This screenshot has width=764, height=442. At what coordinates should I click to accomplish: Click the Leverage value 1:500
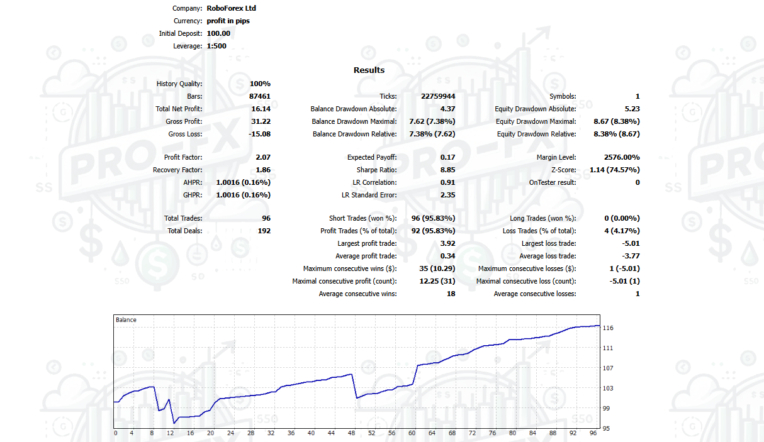pos(216,46)
